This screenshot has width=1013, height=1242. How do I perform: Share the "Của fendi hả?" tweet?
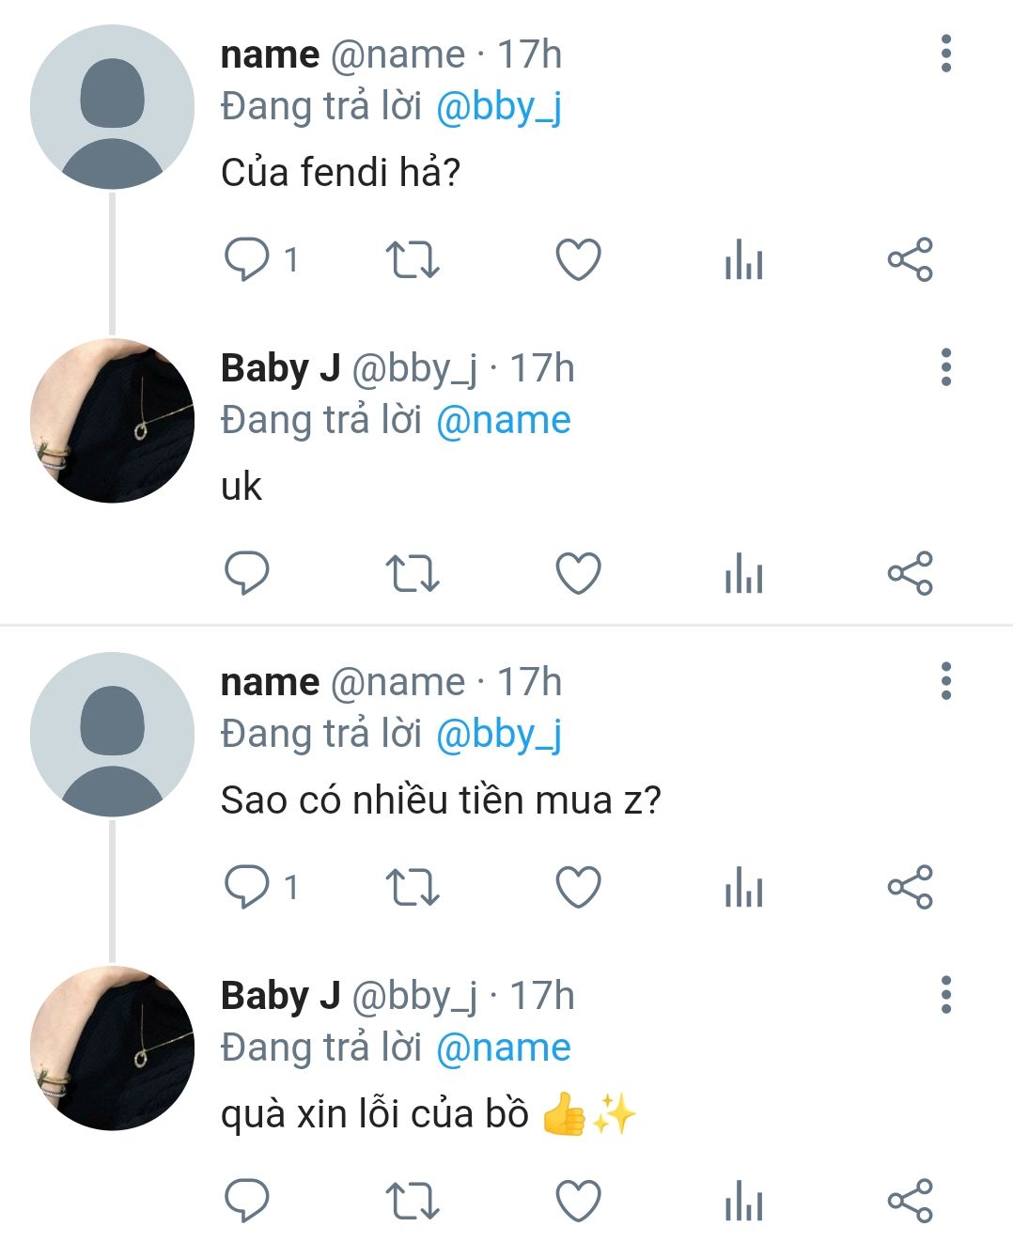(x=910, y=260)
